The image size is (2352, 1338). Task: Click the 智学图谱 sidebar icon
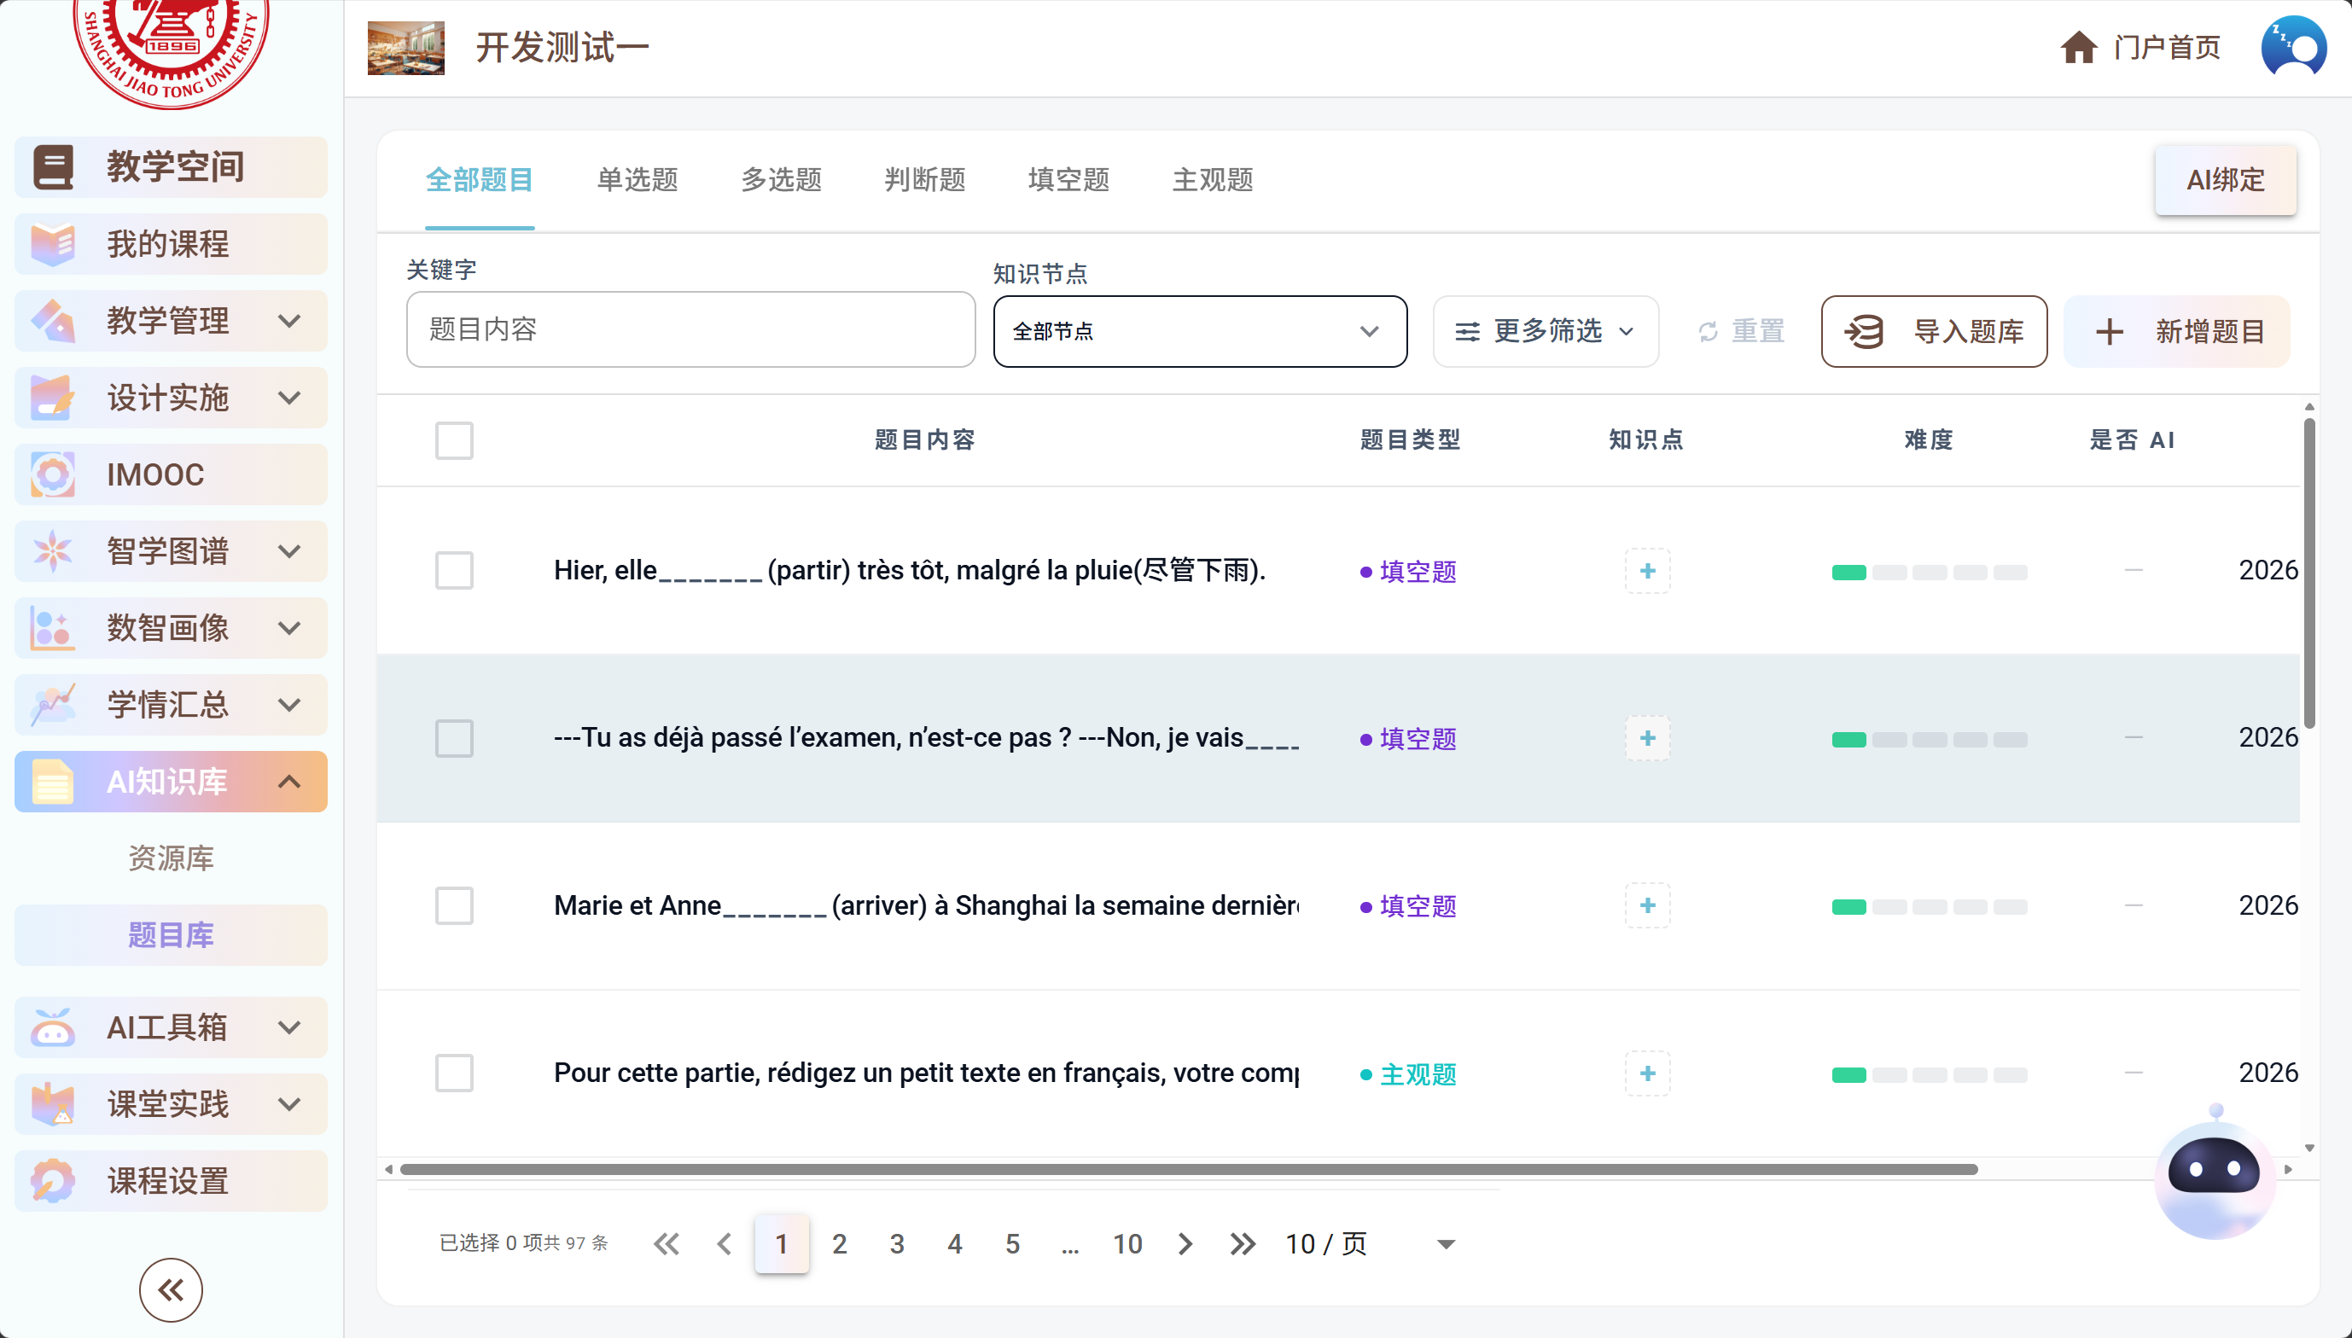click(x=53, y=551)
